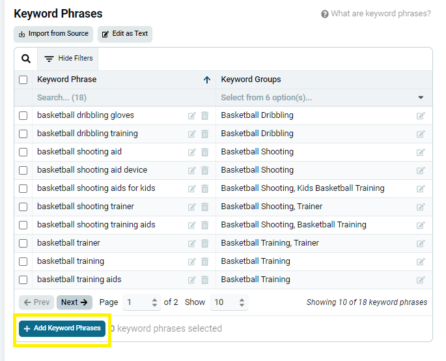Edit phrase 'basketball dribbling training'
The width and height of the screenshot is (446, 361).
(x=192, y=134)
